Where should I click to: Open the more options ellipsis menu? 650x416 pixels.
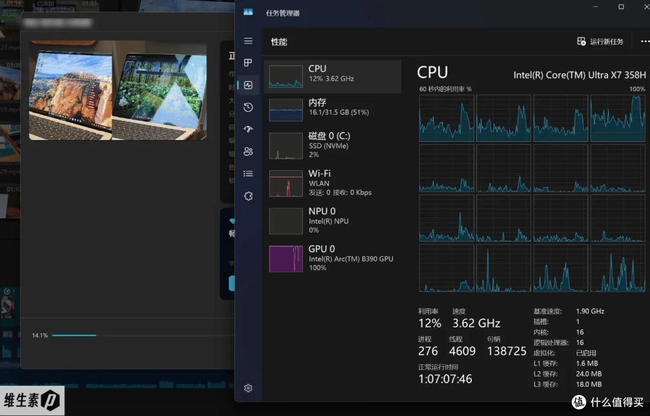tap(645, 41)
